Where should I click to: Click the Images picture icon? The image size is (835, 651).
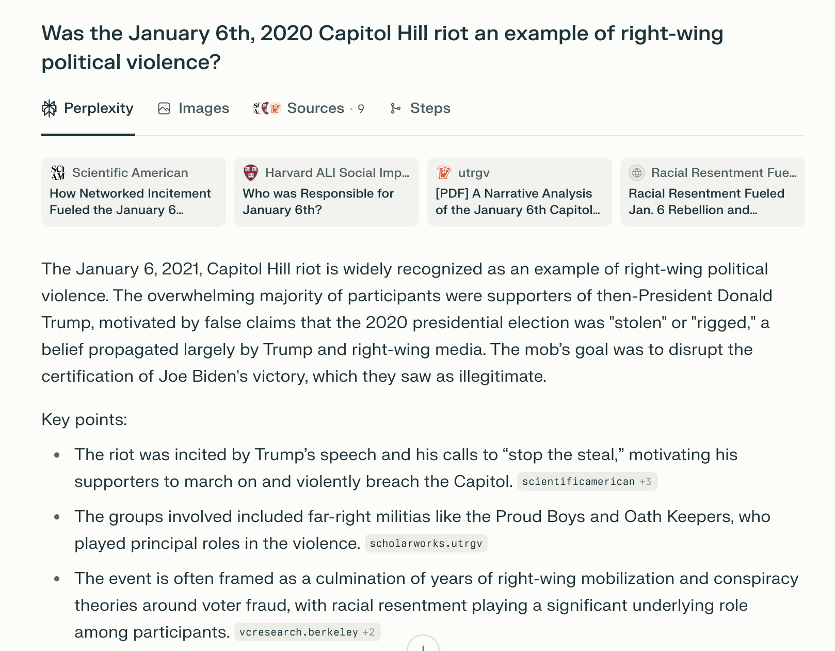[x=164, y=108]
